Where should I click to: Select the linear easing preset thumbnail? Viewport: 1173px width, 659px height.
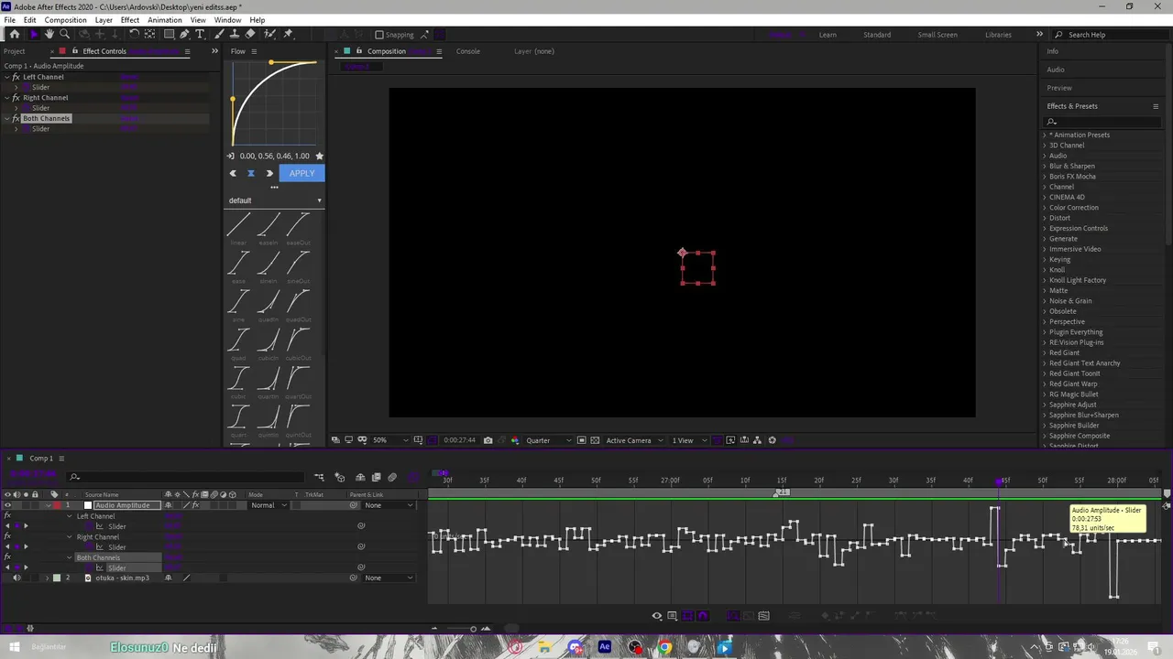pos(238,224)
